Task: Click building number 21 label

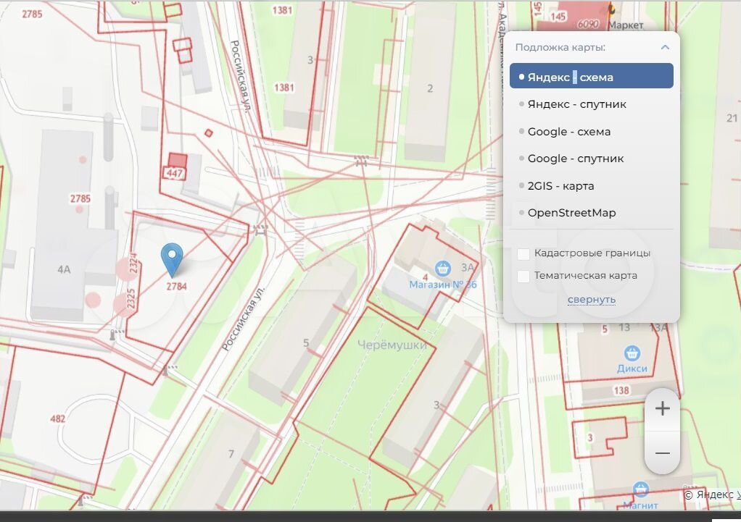Action: 732,117
